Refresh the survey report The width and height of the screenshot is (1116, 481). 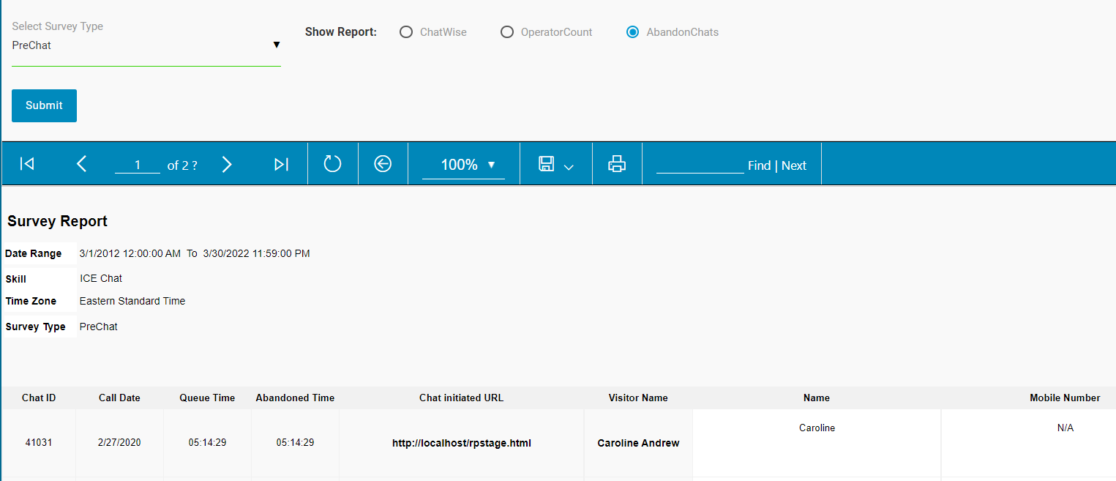pos(332,164)
